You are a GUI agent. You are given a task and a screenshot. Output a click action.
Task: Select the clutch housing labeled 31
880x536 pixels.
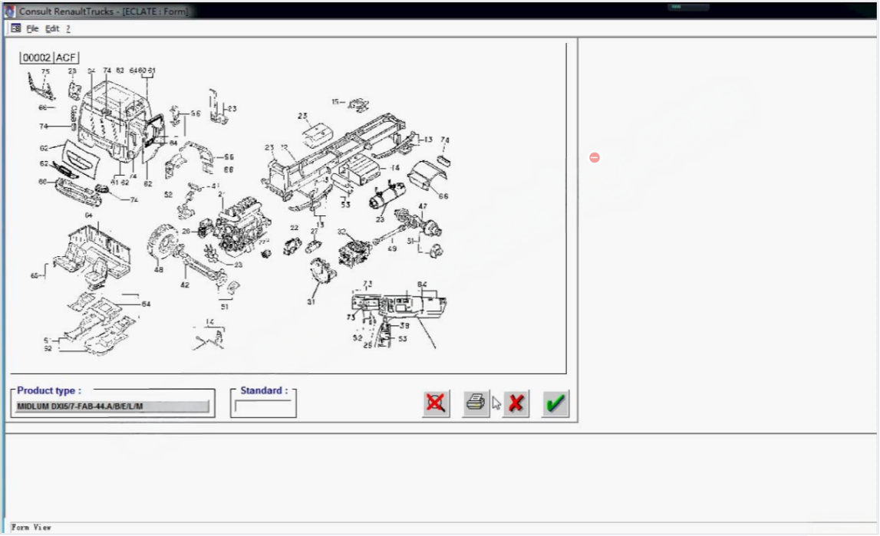(322, 271)
